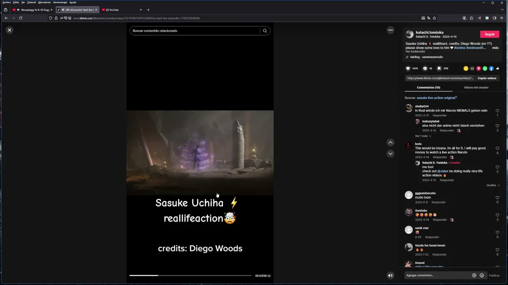
Task: Open the Historial menu
Action: (x=31, y=2)
